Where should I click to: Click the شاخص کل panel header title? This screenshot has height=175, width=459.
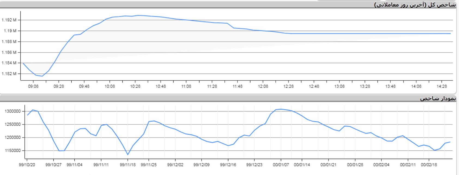415,5
